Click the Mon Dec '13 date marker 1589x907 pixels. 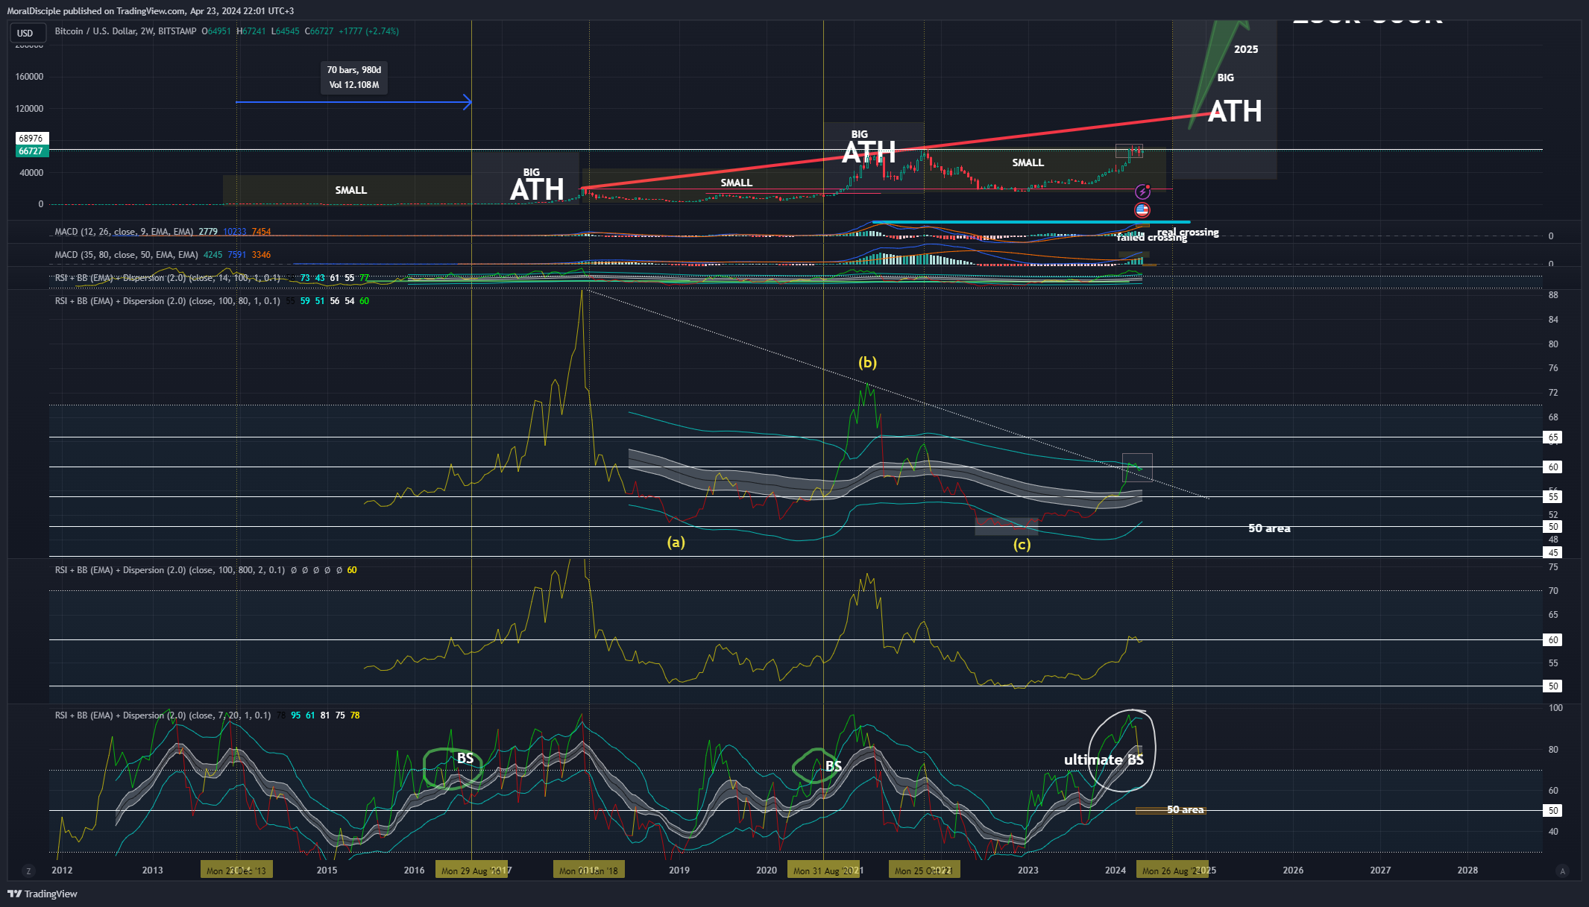[236, 870]
